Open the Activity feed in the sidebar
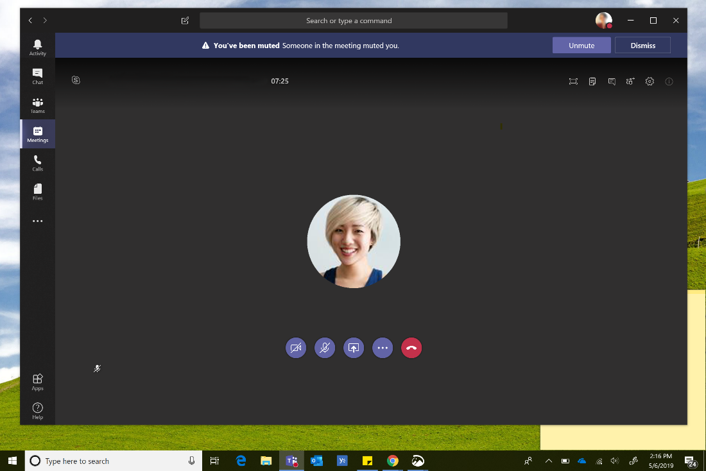706x471 pixels. point(37,46)
